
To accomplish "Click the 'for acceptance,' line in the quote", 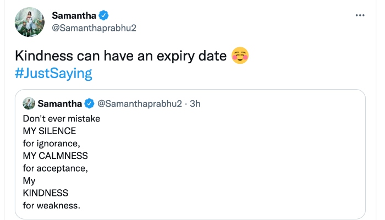I will pyautogui.click(x=55, y=168).
